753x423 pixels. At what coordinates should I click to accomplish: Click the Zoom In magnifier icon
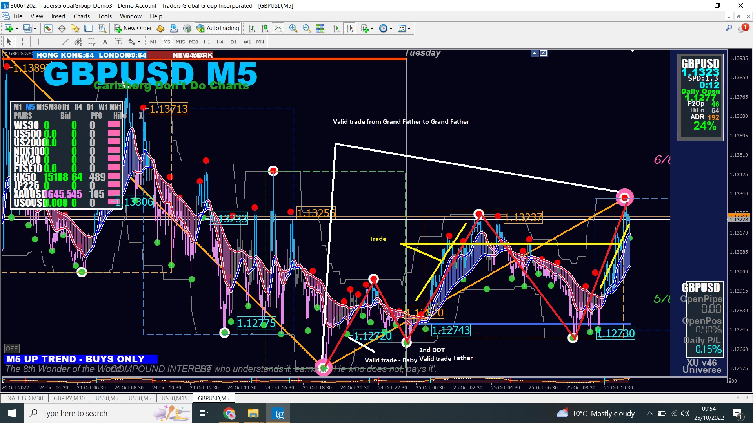pyautogui.click(x=293, y=28)
